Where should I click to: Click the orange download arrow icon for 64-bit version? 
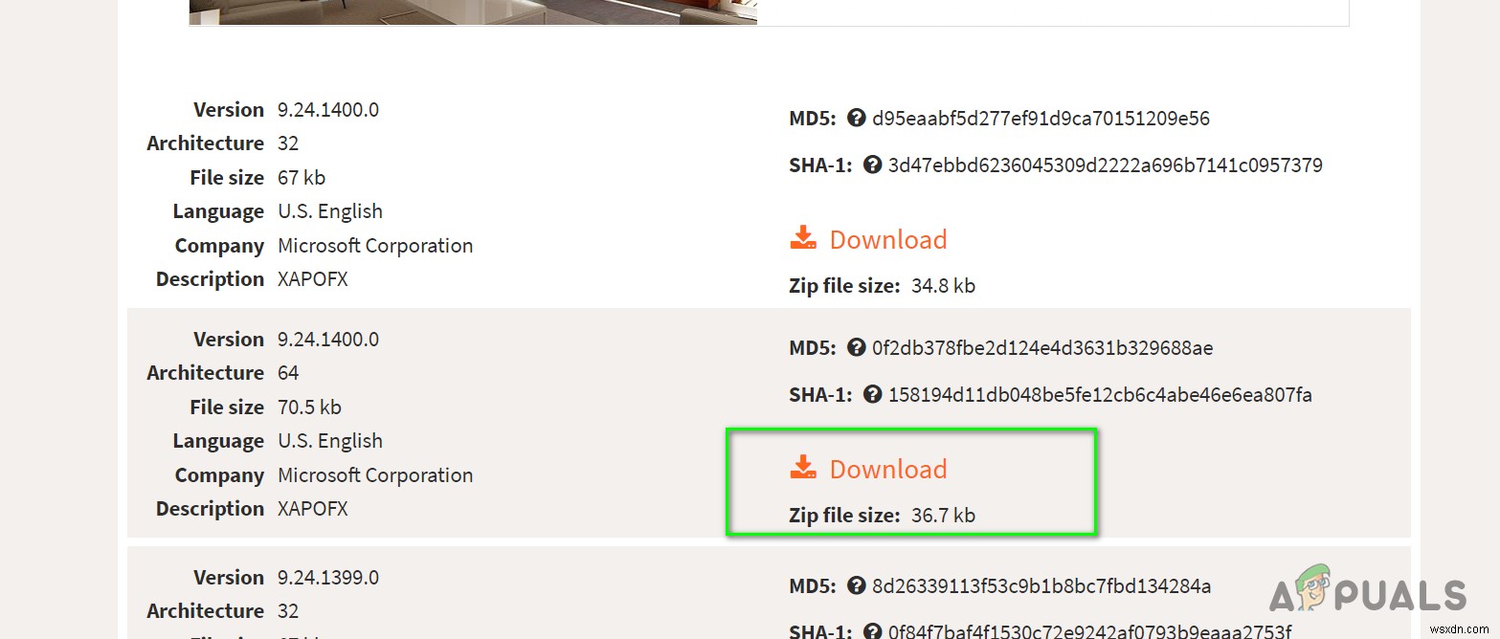coord(803,468)
